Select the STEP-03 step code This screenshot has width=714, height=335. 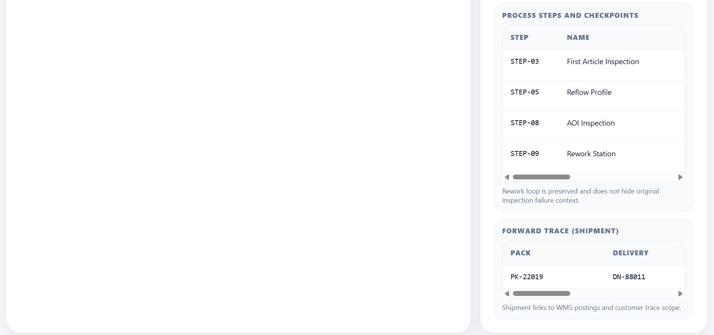tap(525, 61)
